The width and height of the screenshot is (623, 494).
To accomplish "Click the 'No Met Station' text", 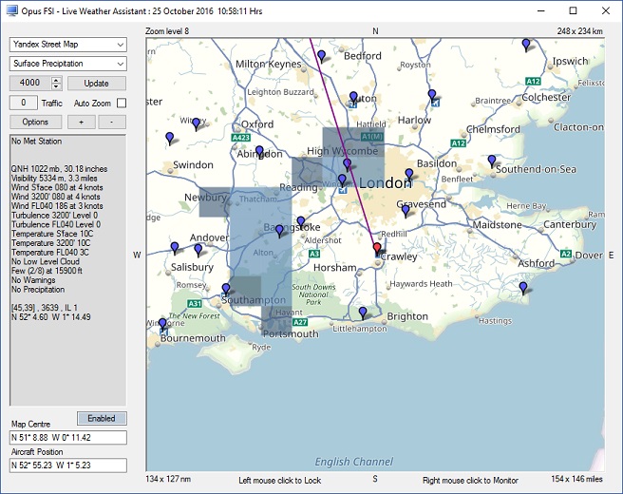I will [36, 142].
